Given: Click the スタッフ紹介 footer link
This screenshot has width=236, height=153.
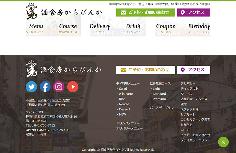Looking at the screenshot, I should click(x=189, y=109).
